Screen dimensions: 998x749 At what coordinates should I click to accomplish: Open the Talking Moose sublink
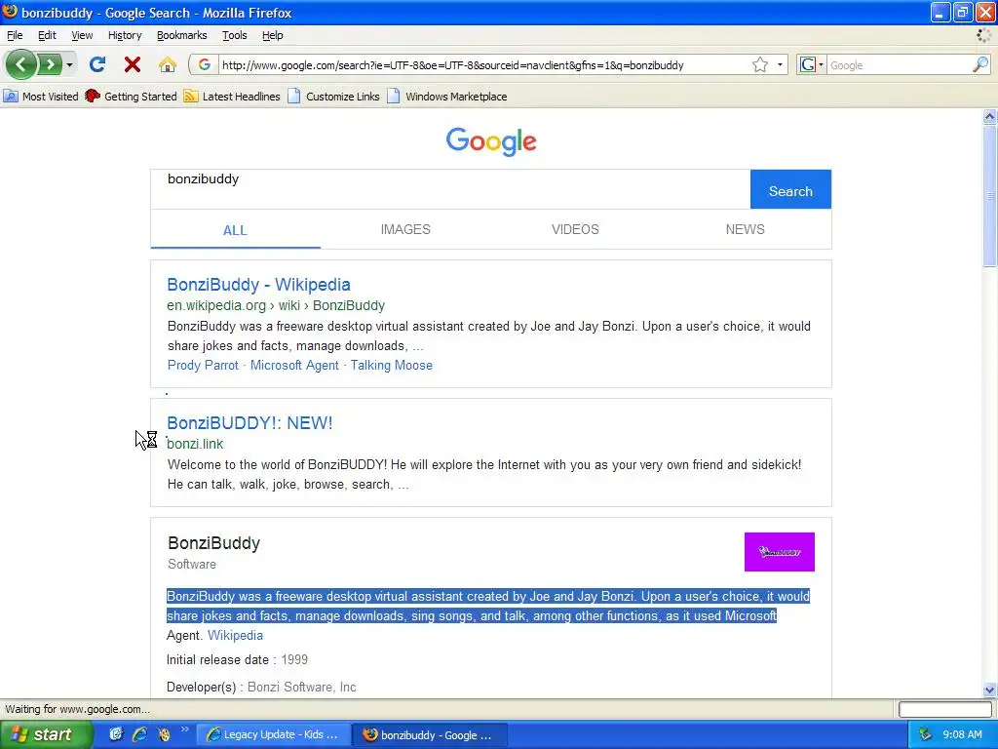point(392,365)
